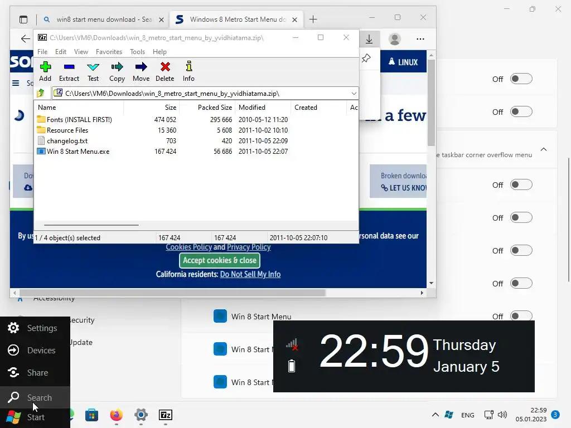Open the File menu in 7-Zip
The height and width of the screenshot is (428, 571).
[42, 52]
